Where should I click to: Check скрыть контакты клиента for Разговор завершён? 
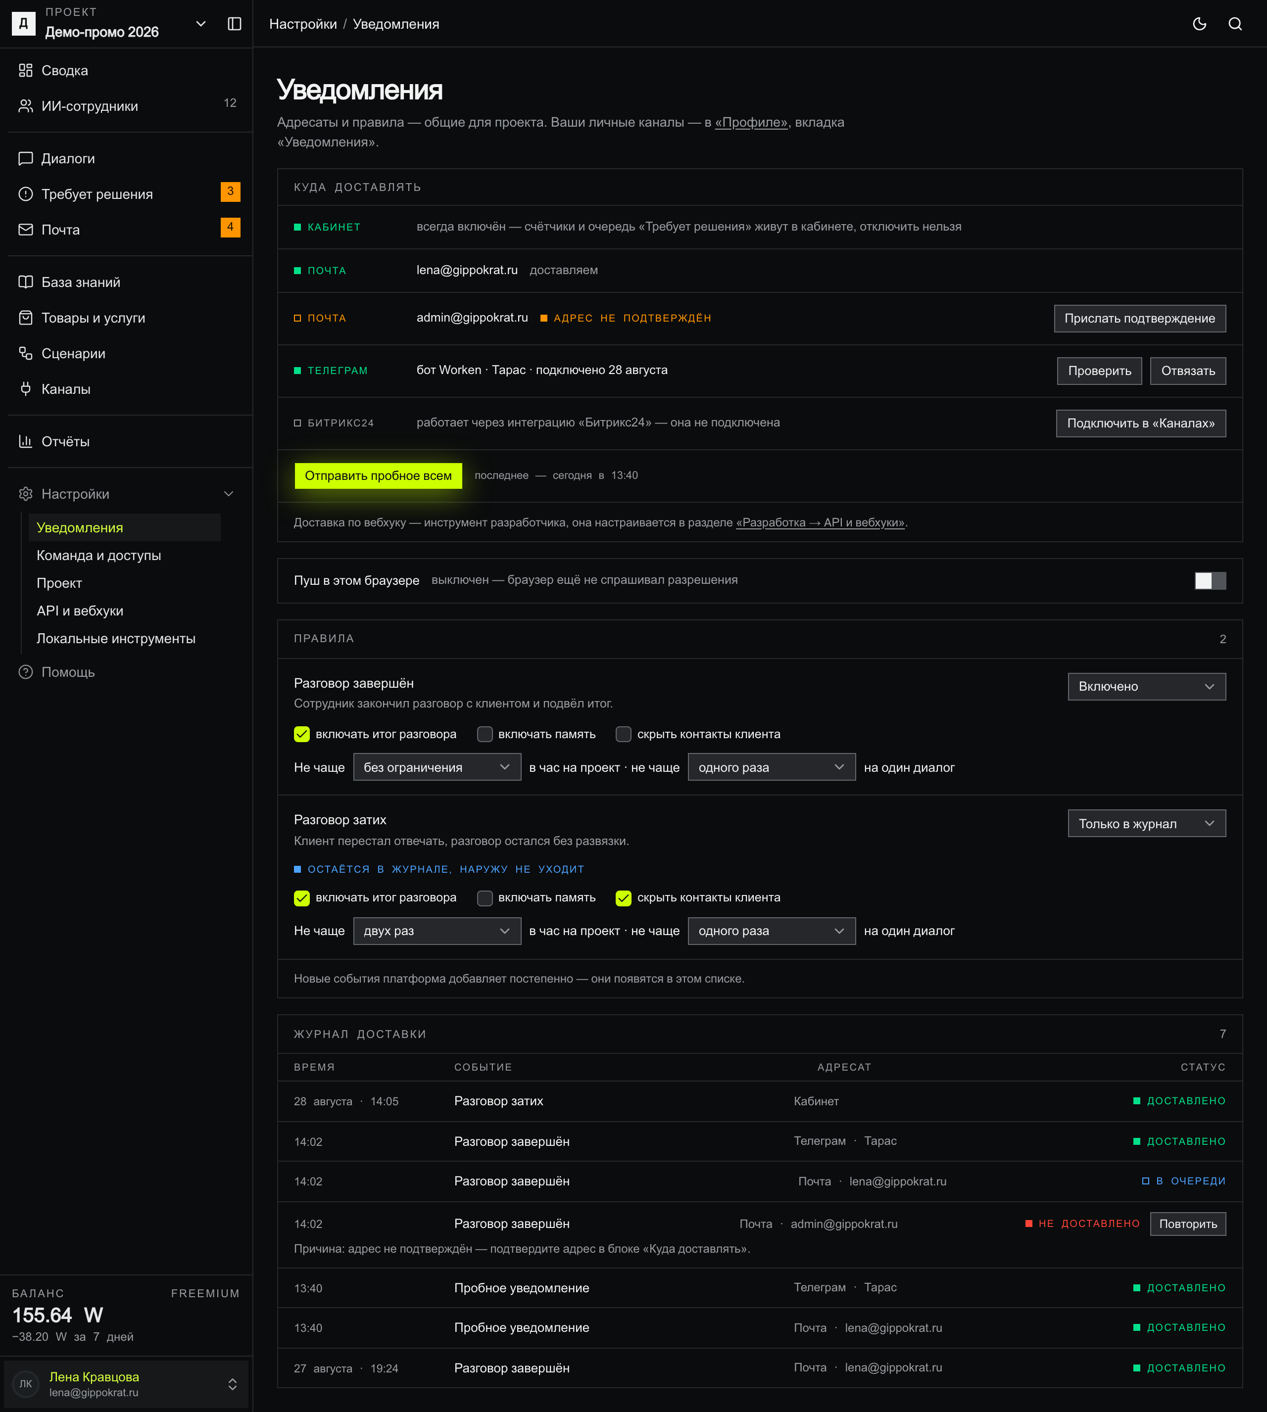[x=623, y=734]
